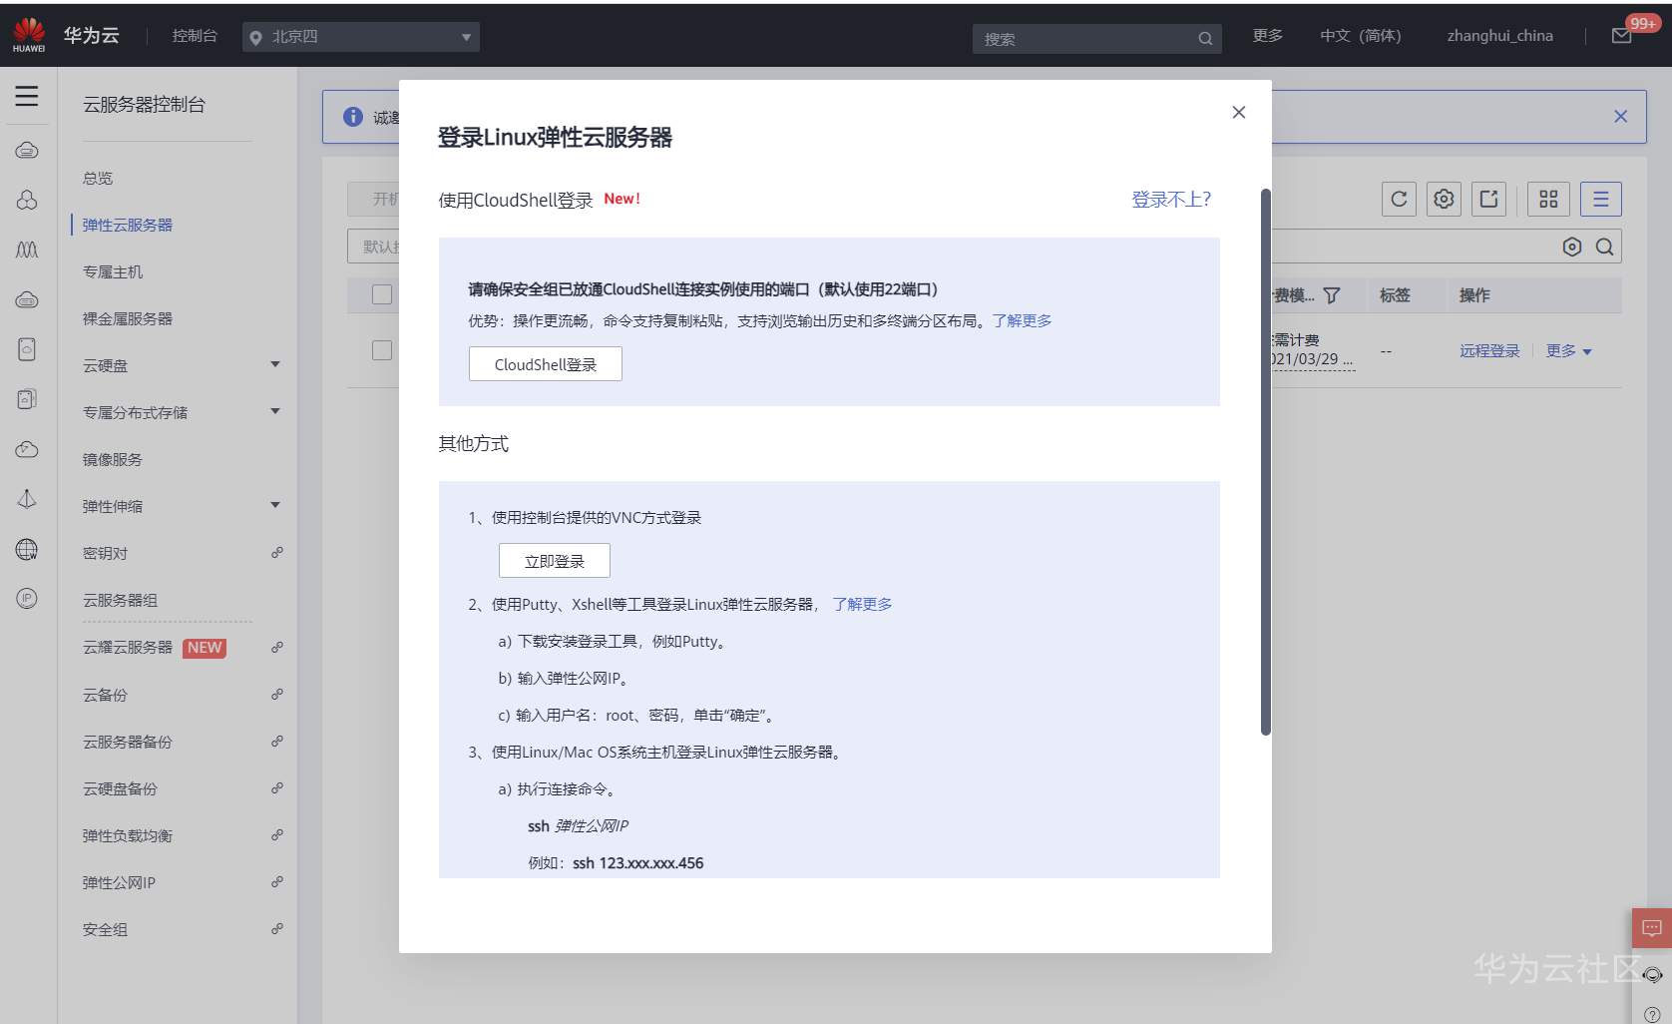
Task: Open 弹性负载均衡 in sidebar
Action: click(128, 836)
